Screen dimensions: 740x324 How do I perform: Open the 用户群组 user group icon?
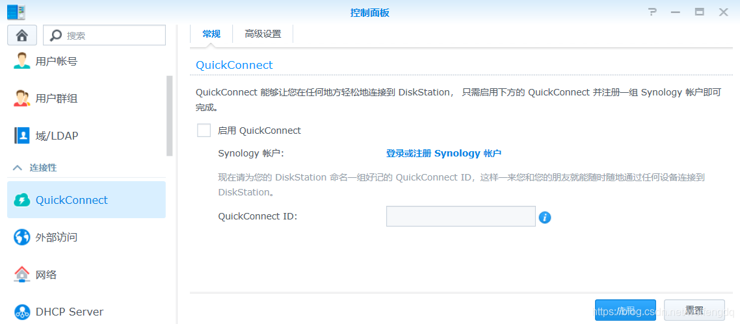tap(21, 99)
